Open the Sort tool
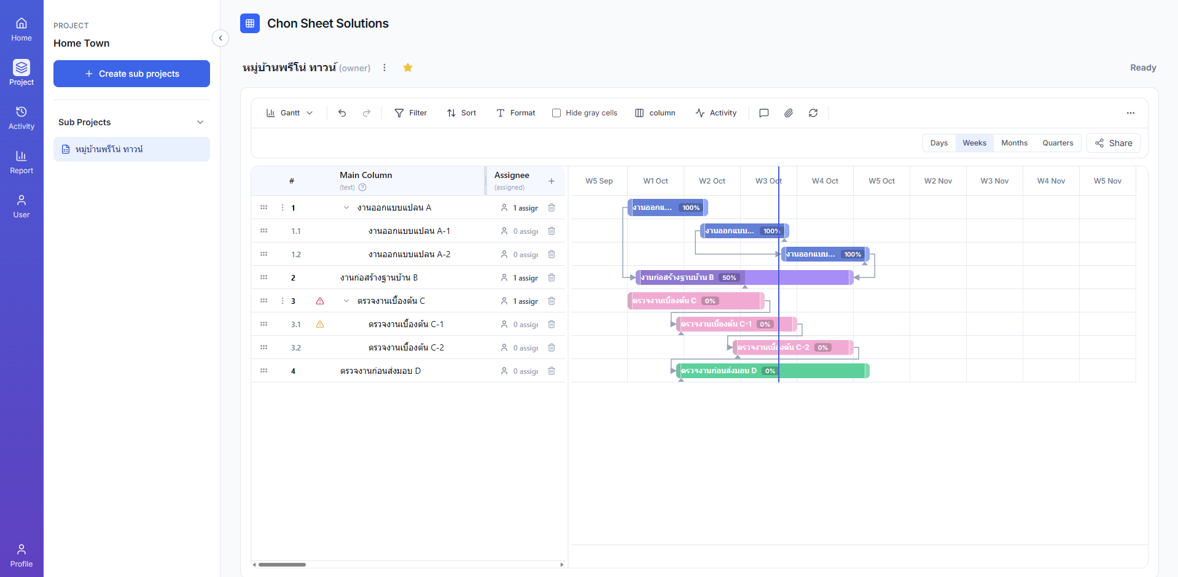Image resolution: width=1178 pixels, height=577 pixels. coord(462,113)
